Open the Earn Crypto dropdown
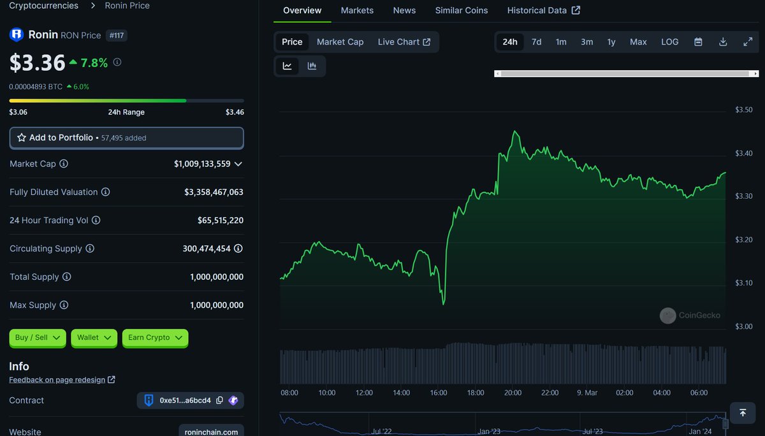The height and width of the screenshot is (436, 765). [155, 338]
